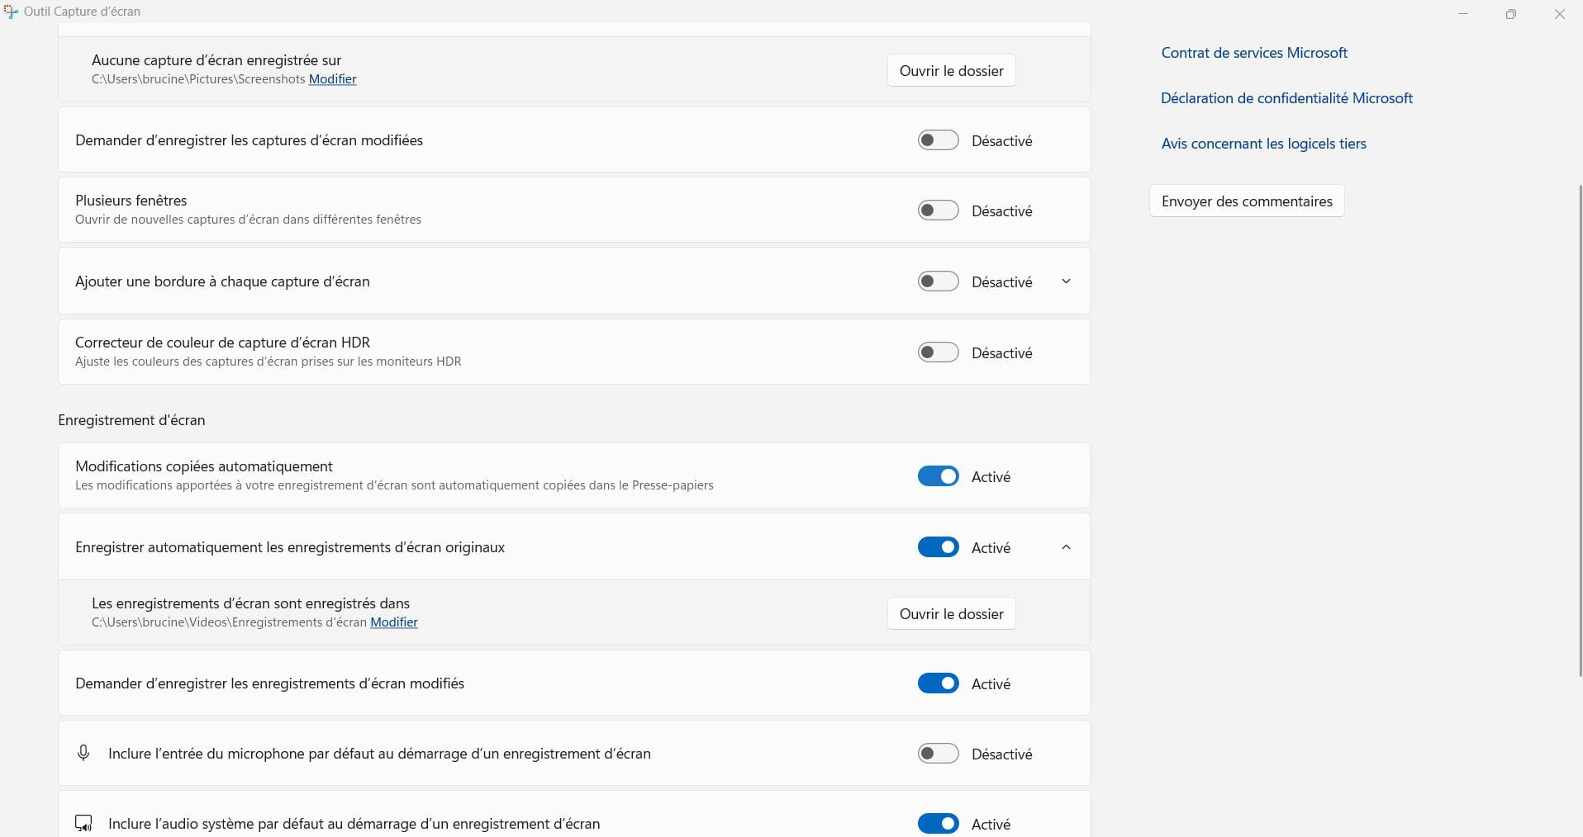Disable system audio default toggle
This screenshot has height=837, width=1583.
[938, 823]
